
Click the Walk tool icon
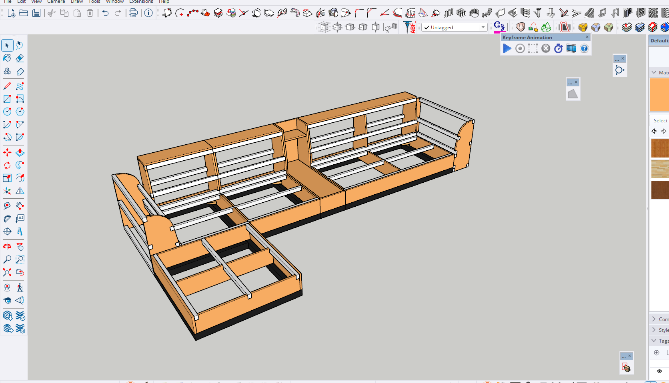[x=20, y=288]
